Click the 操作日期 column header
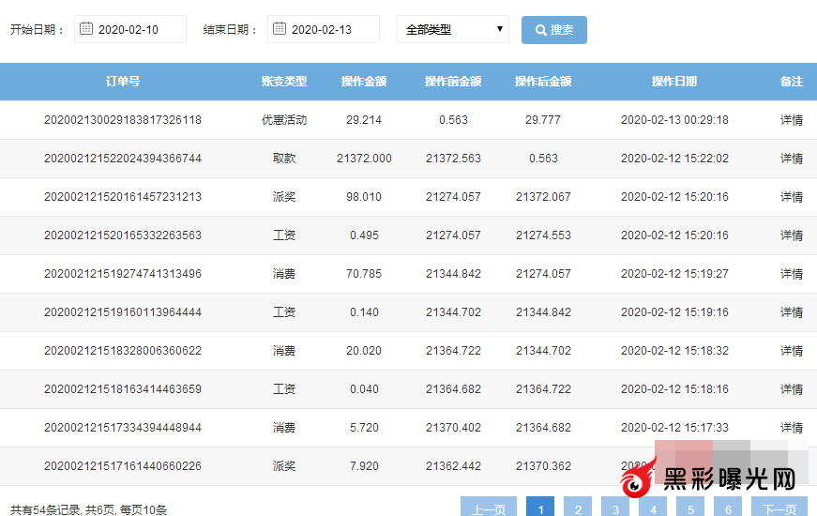Image resolution: width=817 pixels, height=516 pixels. point(674,82)
